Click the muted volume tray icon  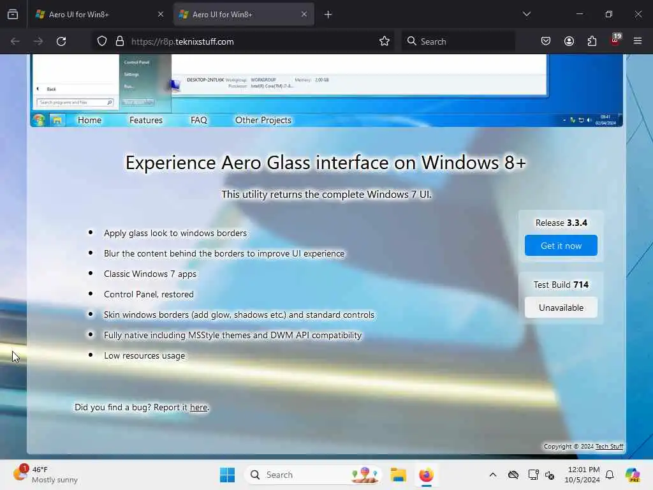point(550,475)
